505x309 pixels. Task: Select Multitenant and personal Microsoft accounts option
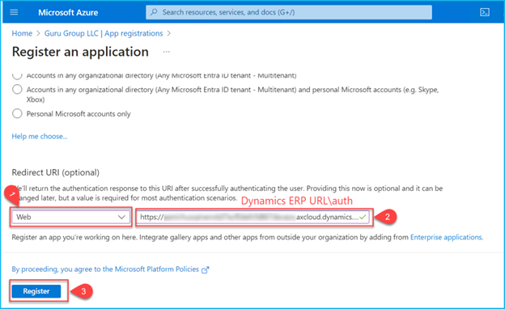pos(17,89)
